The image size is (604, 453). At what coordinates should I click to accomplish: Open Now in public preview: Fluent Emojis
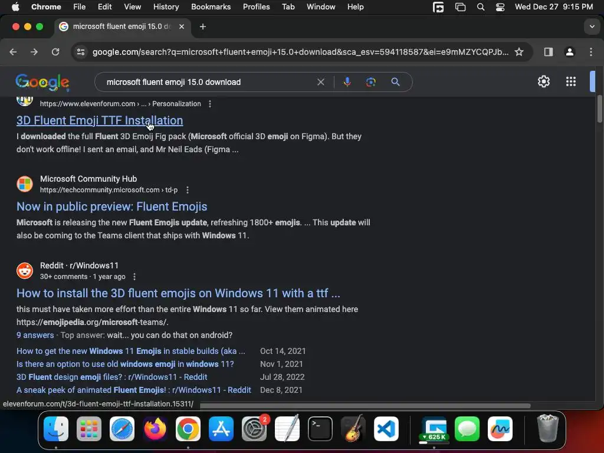[111, 207]
